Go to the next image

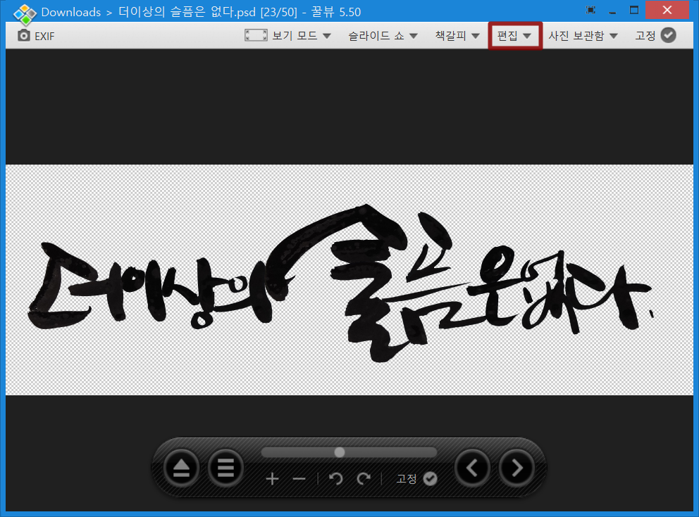(x=516, y=468)
